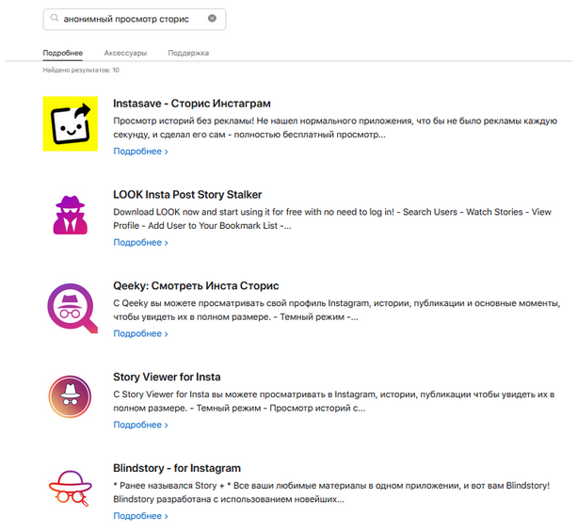The height and width of the screenshot is (532, 577).
Task: Click the Qeeky magnifier app icon
Action: point(71,306)
